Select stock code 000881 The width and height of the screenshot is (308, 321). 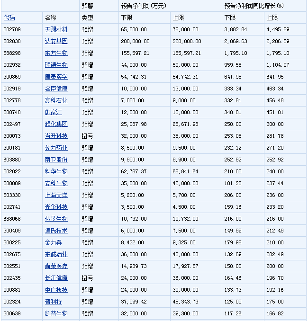tap(12, 290)
